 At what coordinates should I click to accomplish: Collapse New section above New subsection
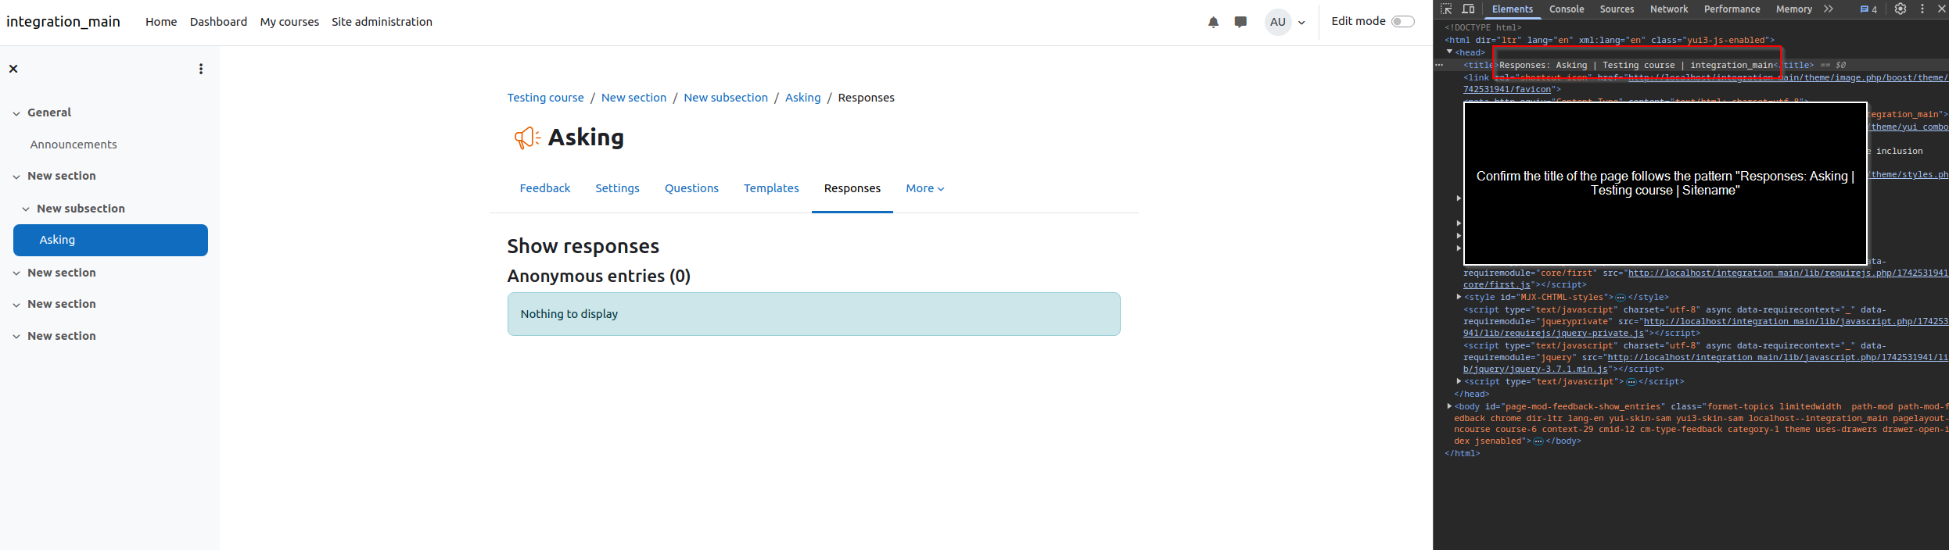16,177
